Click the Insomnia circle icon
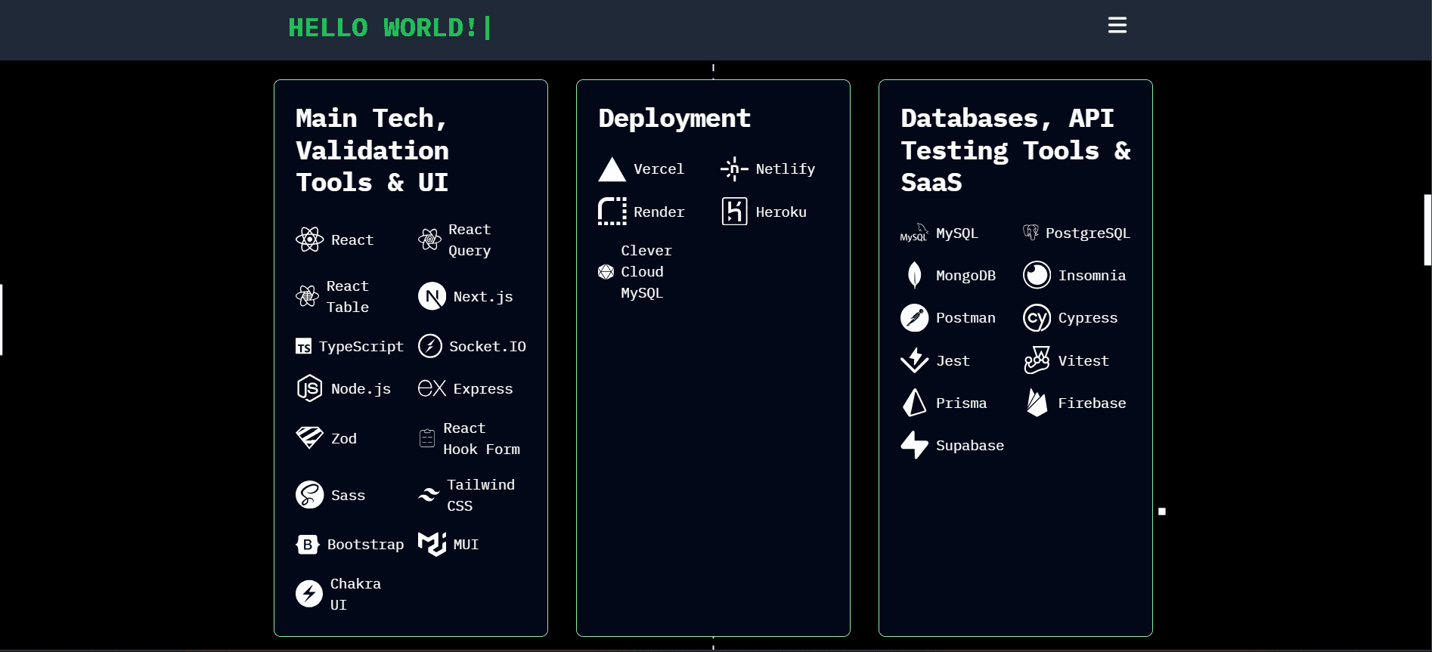Screen dimensions: 1432x652 [x=1037, y=275]
